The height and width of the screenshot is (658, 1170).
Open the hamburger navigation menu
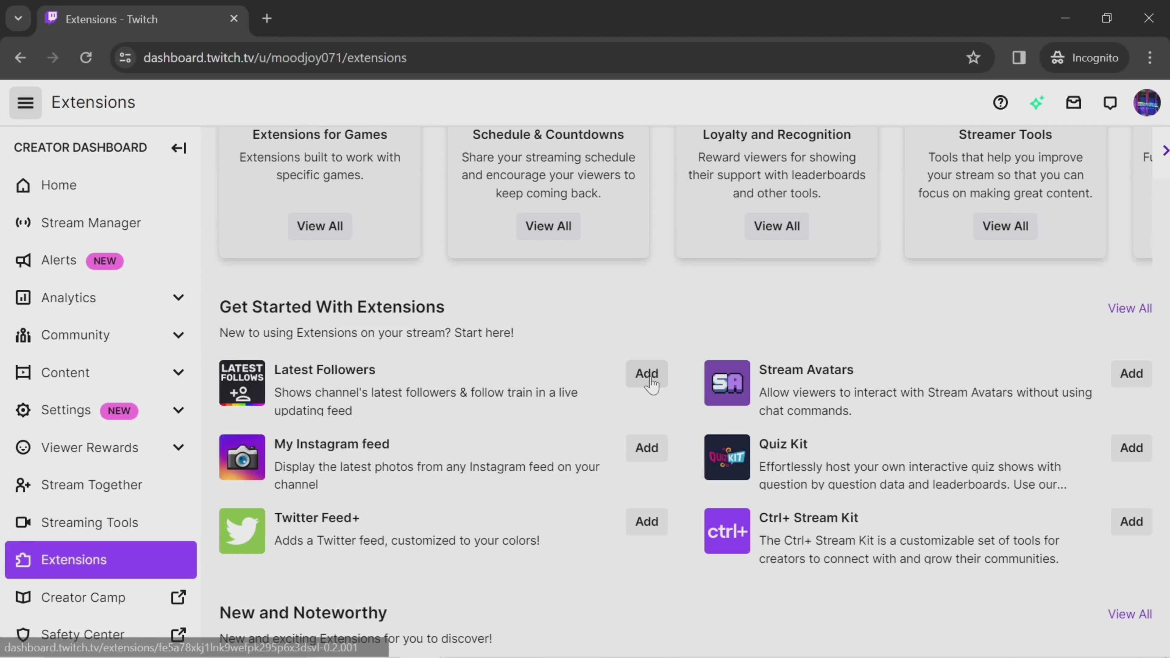25,103
